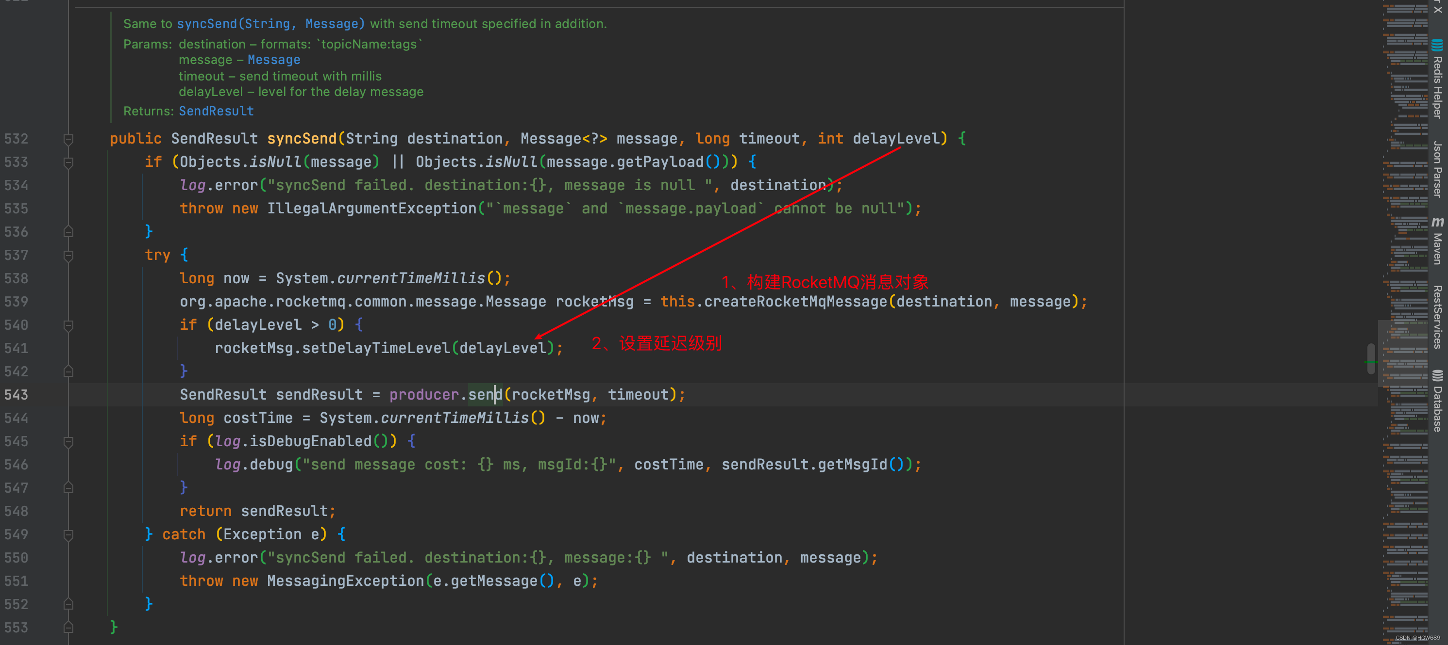Fold the isNull if-block at line 533
Screen dimensions: 1448x645
coord(68,163)
